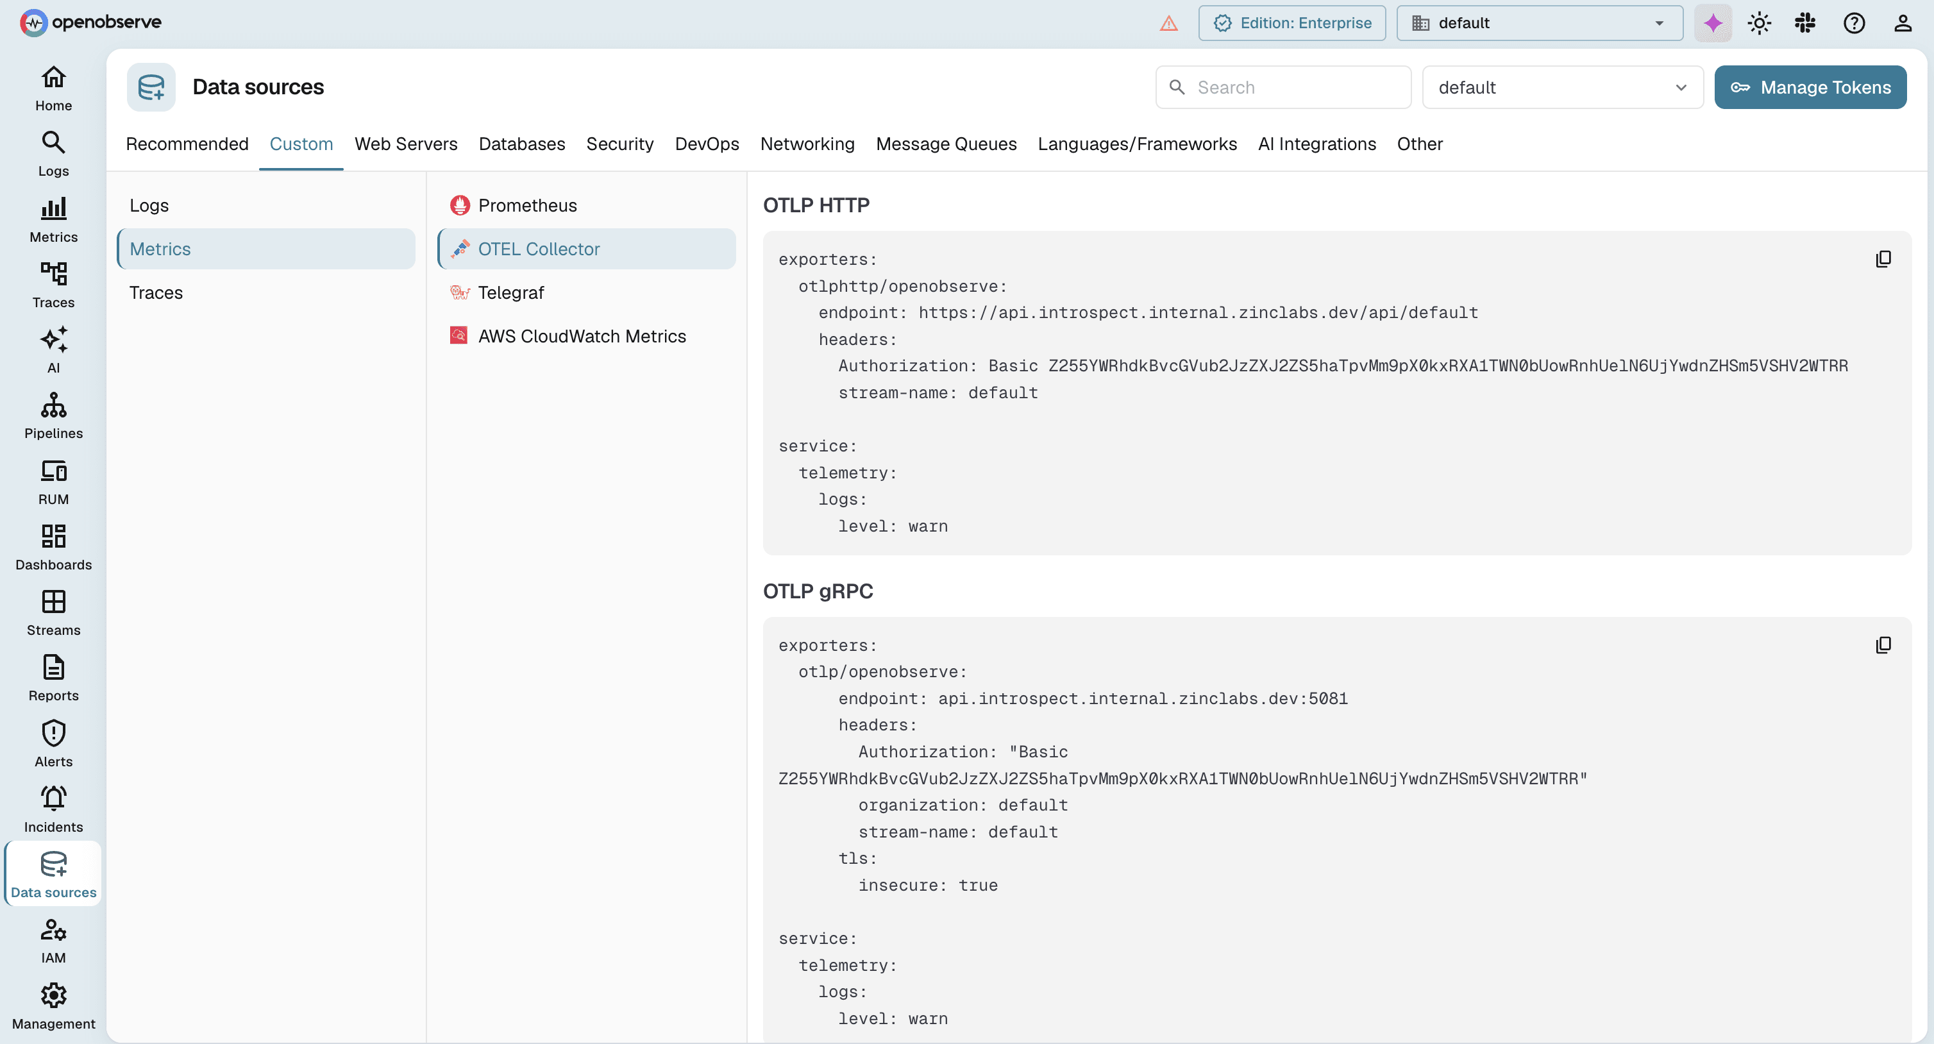Select Logs in the custom list
Image resolution: width=1934 pixels, height=1044 pixels.
click(x=265, y=206)
